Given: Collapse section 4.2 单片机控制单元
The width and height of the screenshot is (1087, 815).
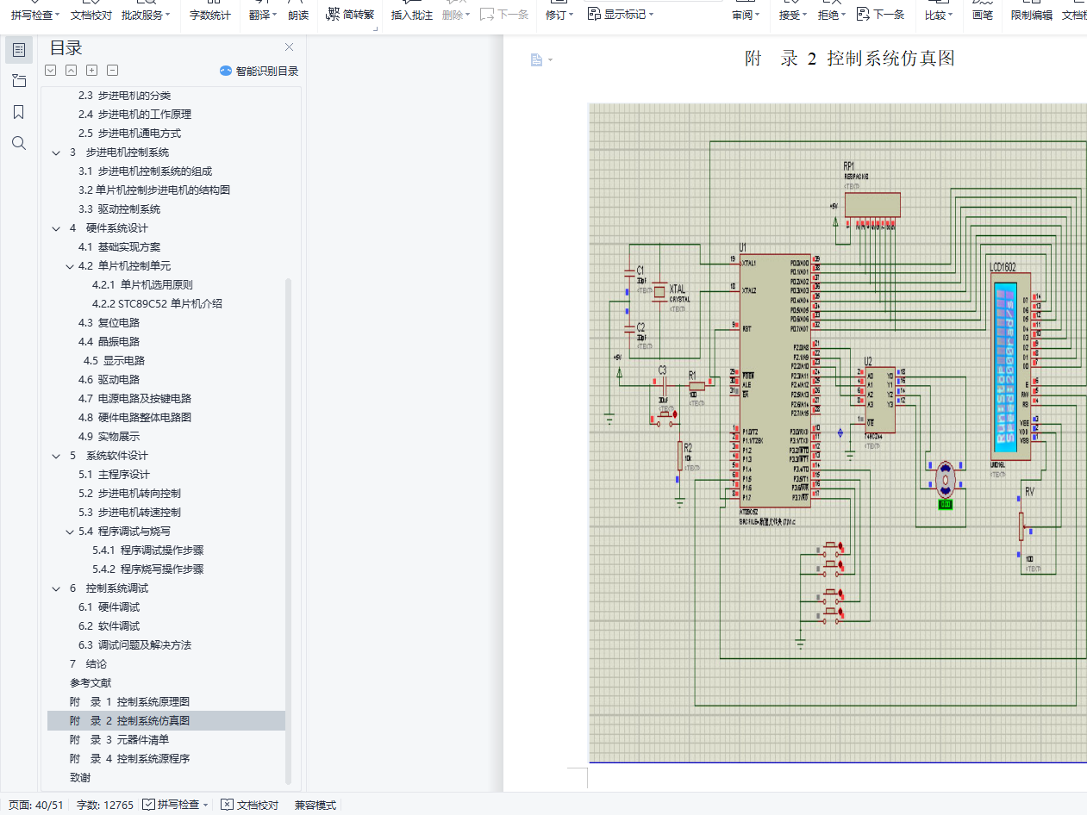Looking at the screenshot, I should [x=70, y=266].
